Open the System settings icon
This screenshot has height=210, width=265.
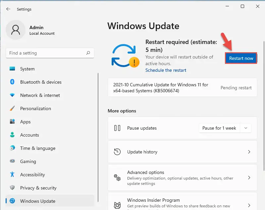tap(13, 69)
